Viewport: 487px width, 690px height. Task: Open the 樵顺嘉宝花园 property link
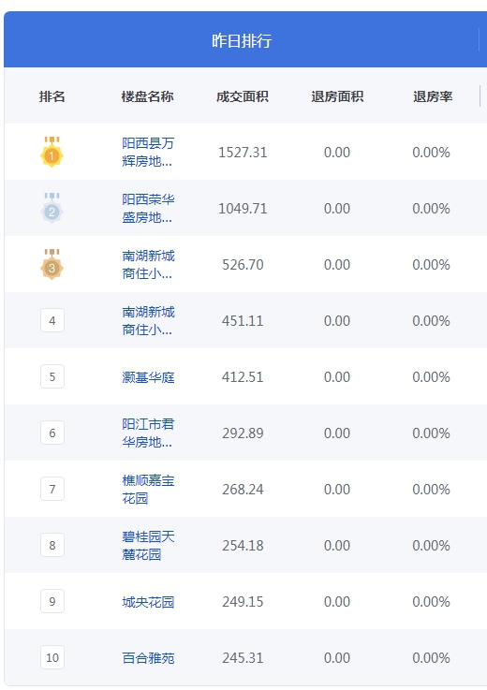148,489
